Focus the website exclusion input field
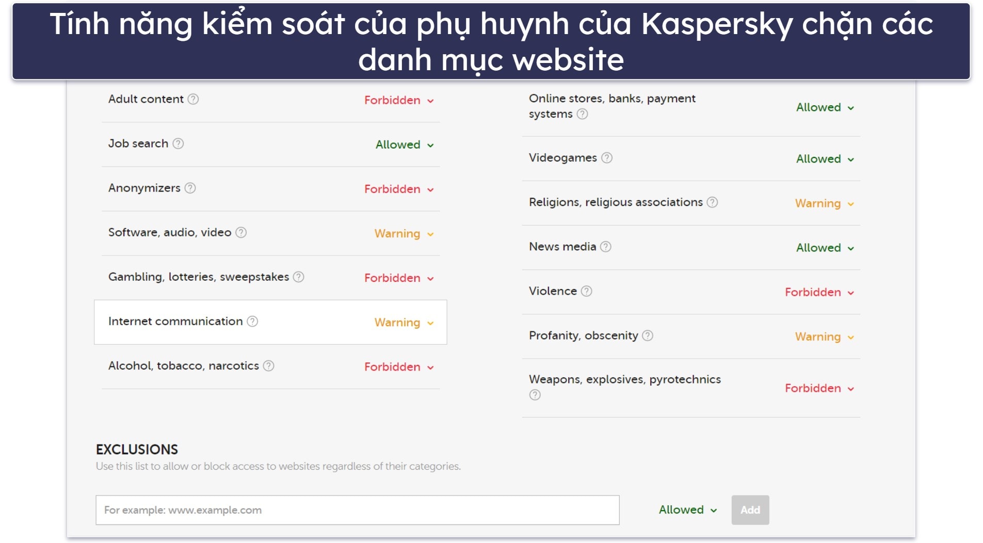Image resolution: width=983 pixels, height=543 pixels. [x=357, y=510]
